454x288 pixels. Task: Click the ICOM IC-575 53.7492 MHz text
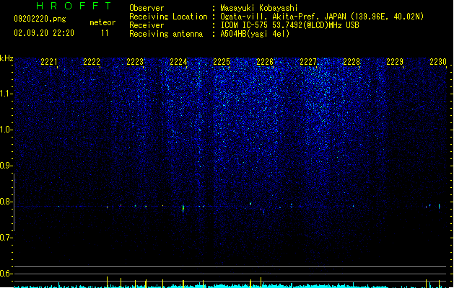coord(289,25)
